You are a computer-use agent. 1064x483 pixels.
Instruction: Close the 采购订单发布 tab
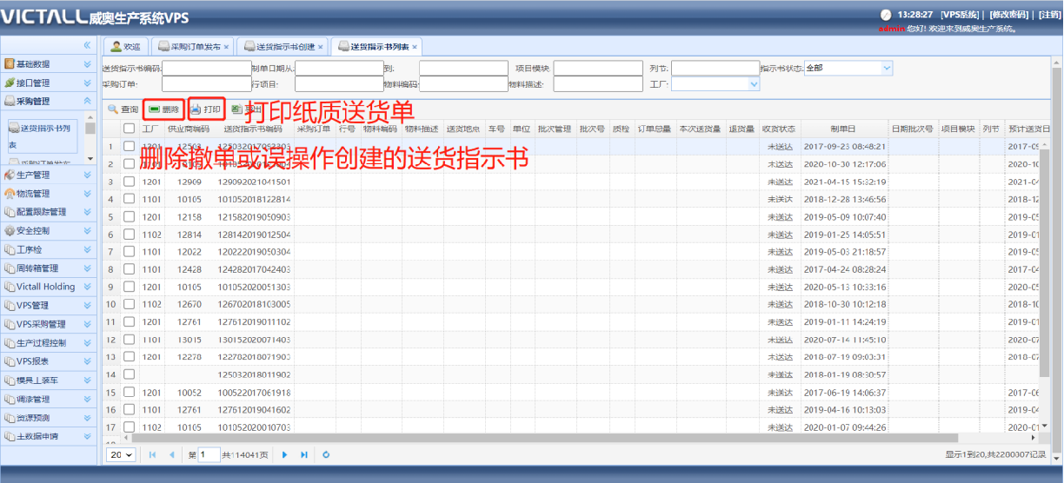(x=227, y=47)
